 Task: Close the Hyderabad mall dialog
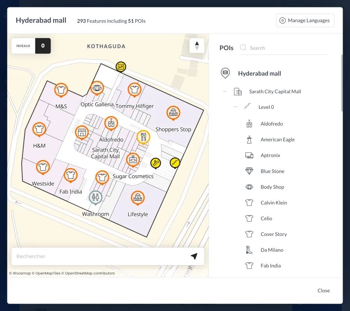pos(324,290)
